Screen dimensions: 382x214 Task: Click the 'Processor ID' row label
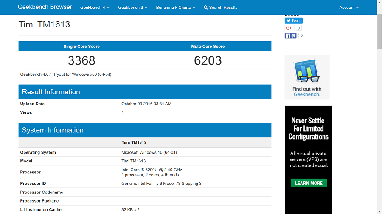click(x=33, y=184)
